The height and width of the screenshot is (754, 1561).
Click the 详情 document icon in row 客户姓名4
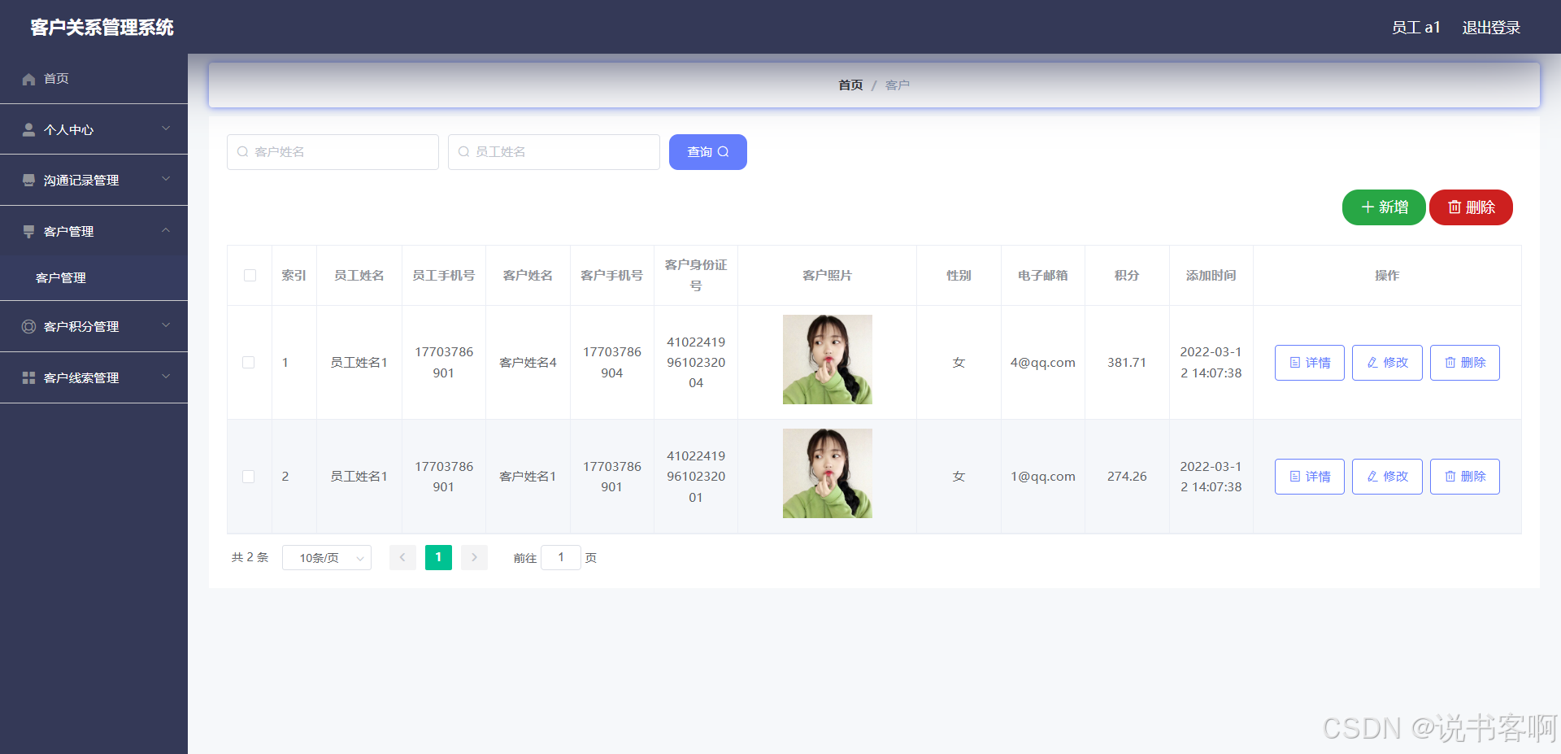pyautogui.click(x=1295, y=363)
